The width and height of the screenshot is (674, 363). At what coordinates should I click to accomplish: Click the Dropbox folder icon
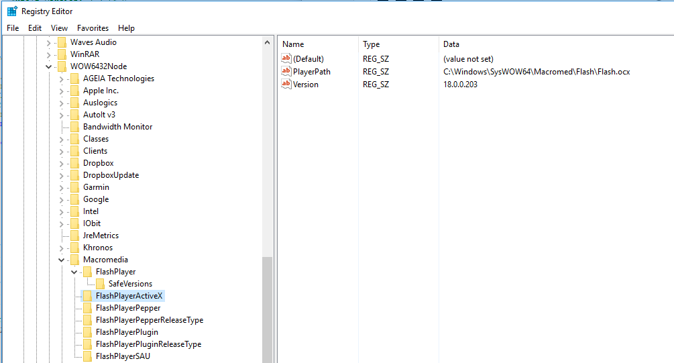coord(75,163)
